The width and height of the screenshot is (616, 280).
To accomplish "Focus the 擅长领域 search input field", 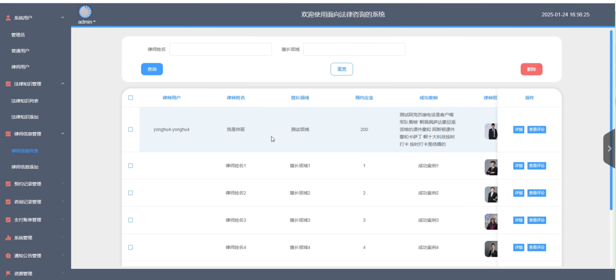I will (x=354, y=50).
